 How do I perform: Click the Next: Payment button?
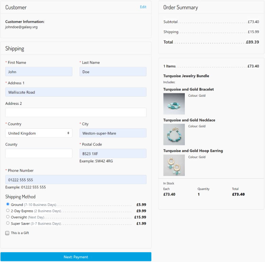[76, 257]
